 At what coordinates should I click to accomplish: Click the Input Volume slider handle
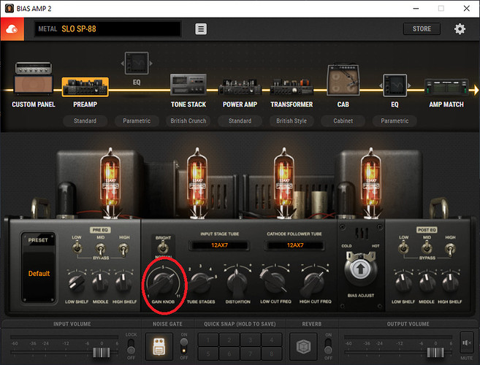point(102,353)
